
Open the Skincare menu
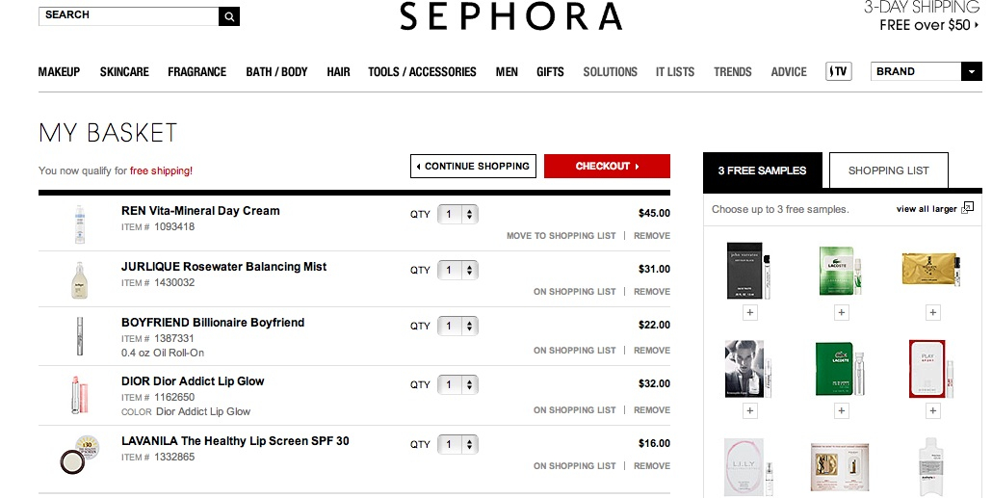pyautogui.click(x=124, y=72)
